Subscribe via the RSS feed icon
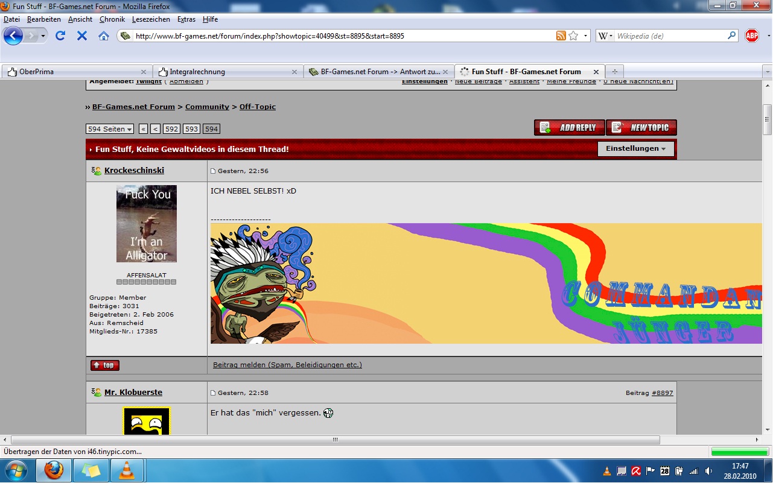Image resolution: width=773 pixels, height=483 pixels. (x=561, y=36)
